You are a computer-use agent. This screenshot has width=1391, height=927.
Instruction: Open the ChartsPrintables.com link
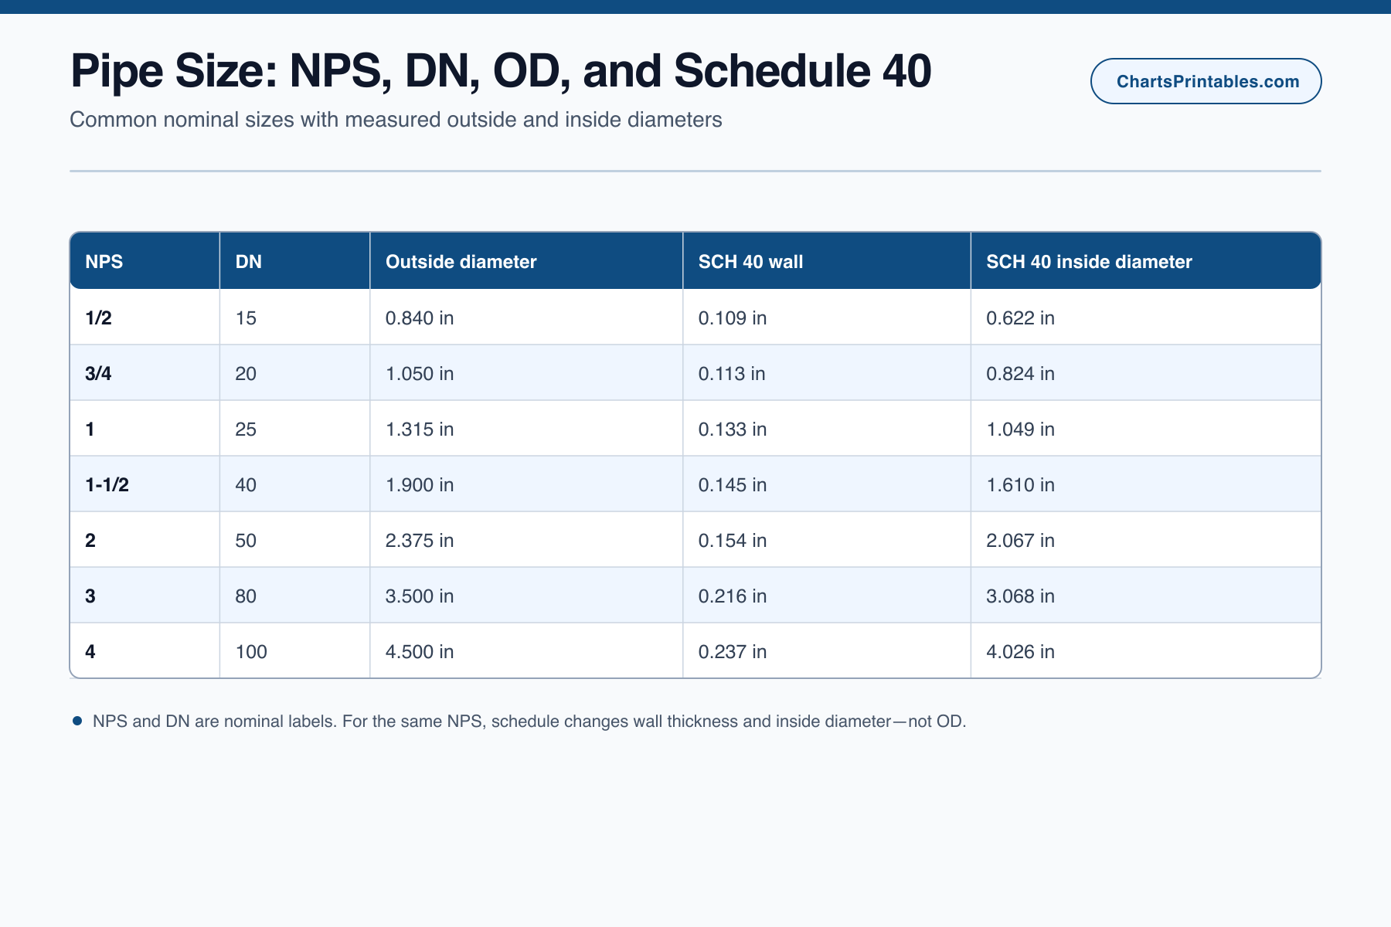tap(1206, 81)
